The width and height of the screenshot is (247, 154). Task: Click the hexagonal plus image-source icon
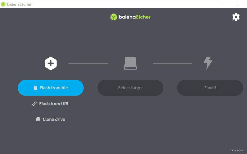[x=50, y=63]
